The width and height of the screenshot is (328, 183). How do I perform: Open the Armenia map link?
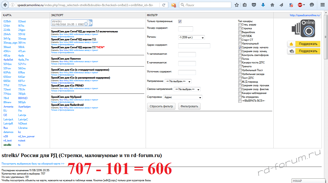[8, 107]
